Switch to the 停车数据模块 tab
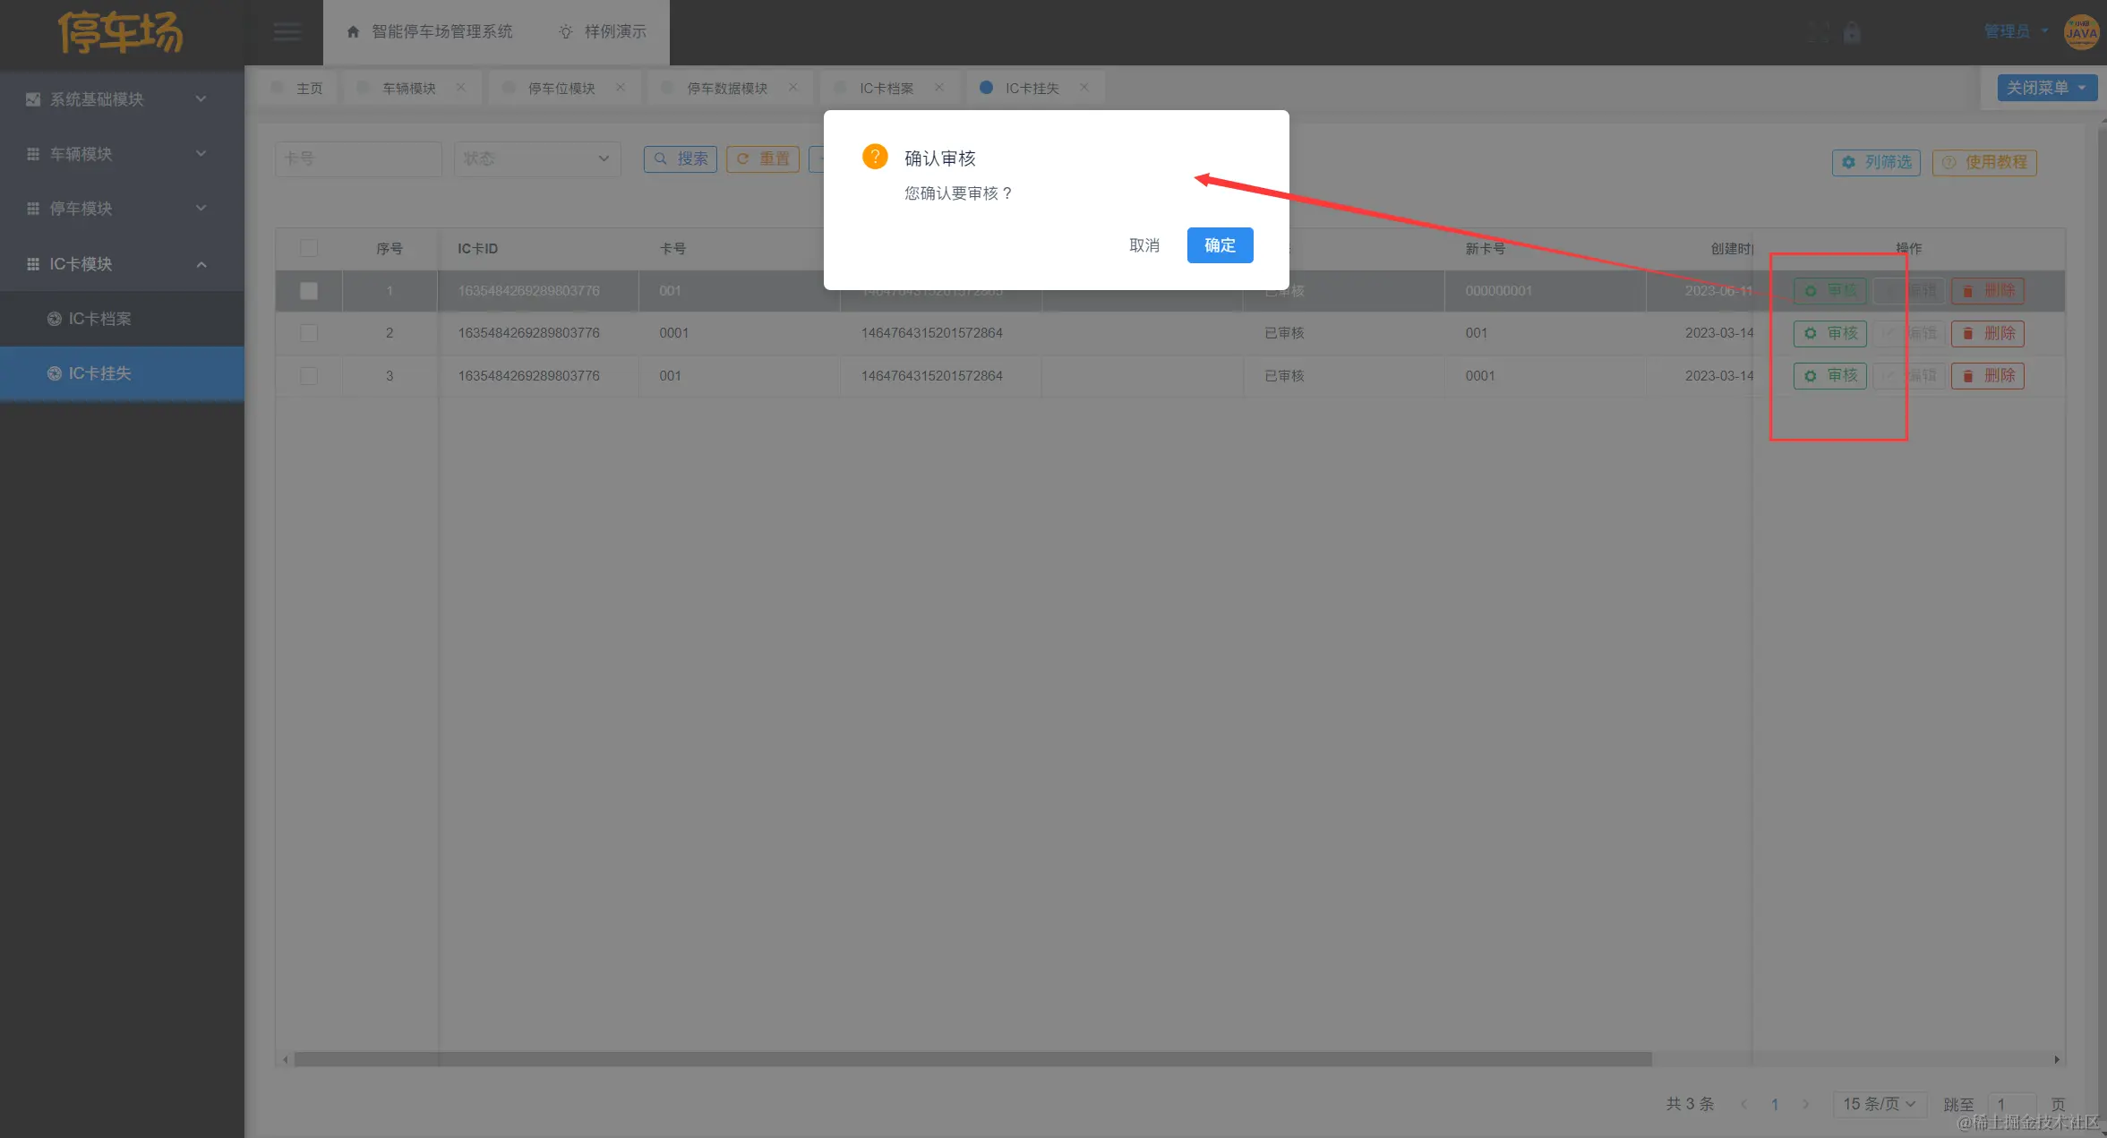The width and height of the screenshot is (2107, 1138). [726, 88]
